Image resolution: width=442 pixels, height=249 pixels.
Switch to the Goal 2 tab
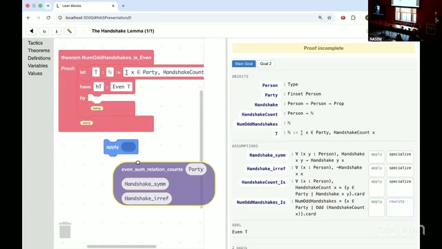point(265,64)
